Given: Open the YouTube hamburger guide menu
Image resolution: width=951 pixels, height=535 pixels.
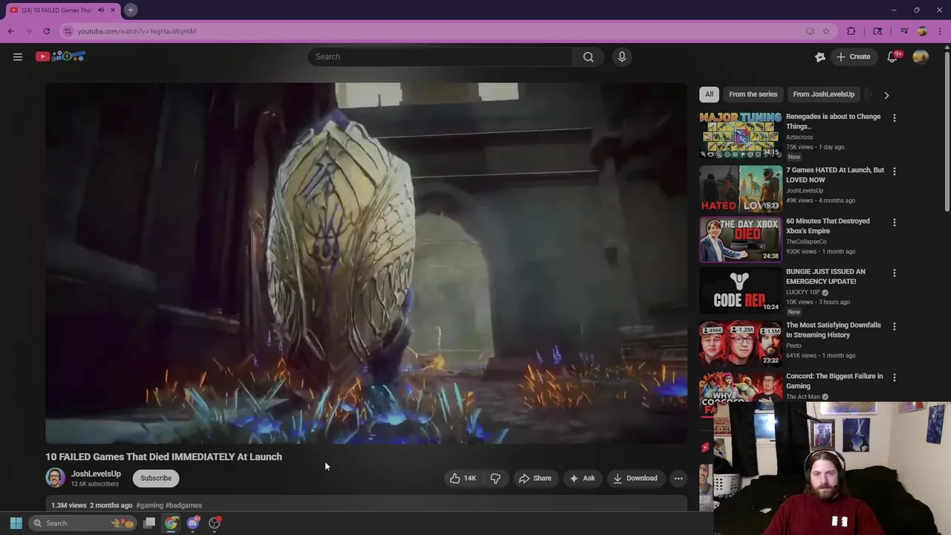Looking at the screenshot, I should [18, 56].
